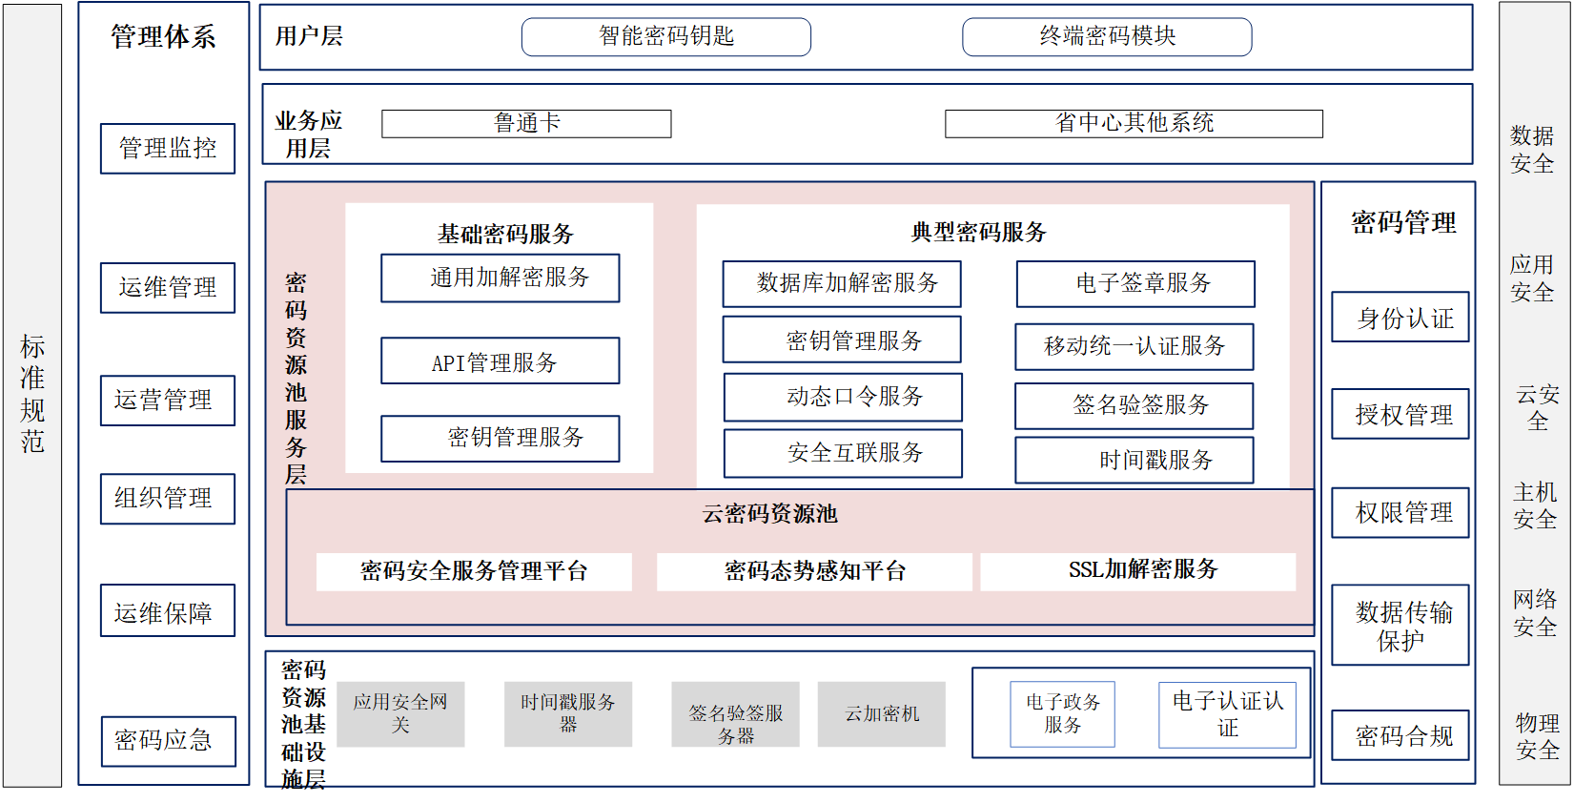Select the 数据传输保护 box
The width and height of the screenshot is (1574, 803).
pyautogui.click(x=1400, y=626)
